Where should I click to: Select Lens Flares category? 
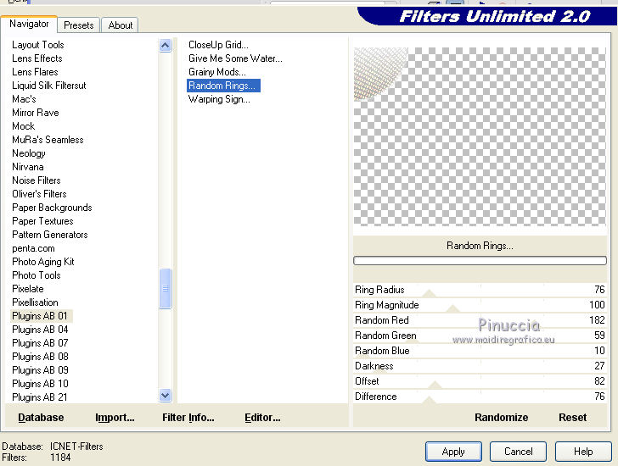(35, 72)
